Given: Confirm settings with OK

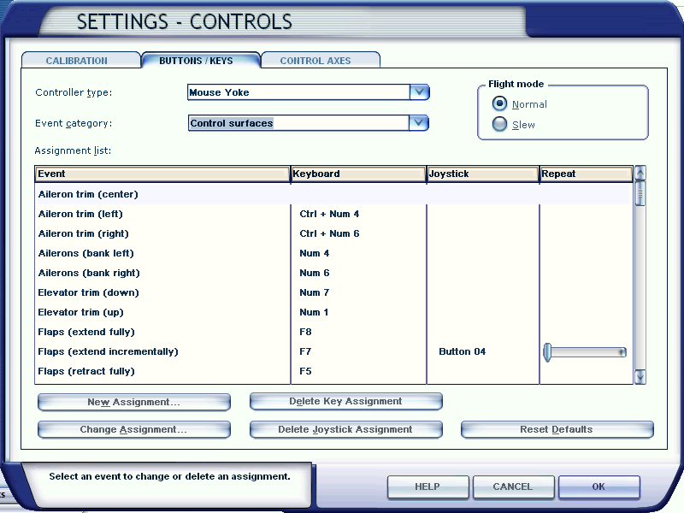Looking at the screenshot, I should click(599, 486).
